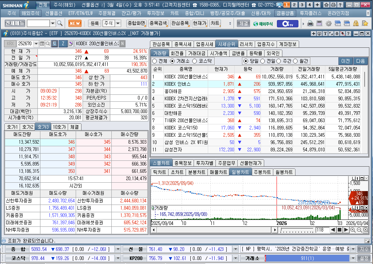Click the chart horizontal scrollbar right arrow

(x=275, y=230)
